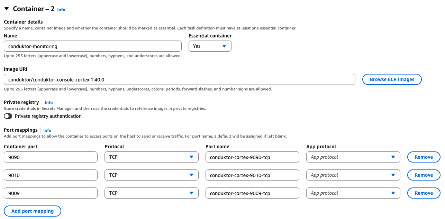
Task: Remove the port mapping for port 9009
Action: click(x=424, y=193)
